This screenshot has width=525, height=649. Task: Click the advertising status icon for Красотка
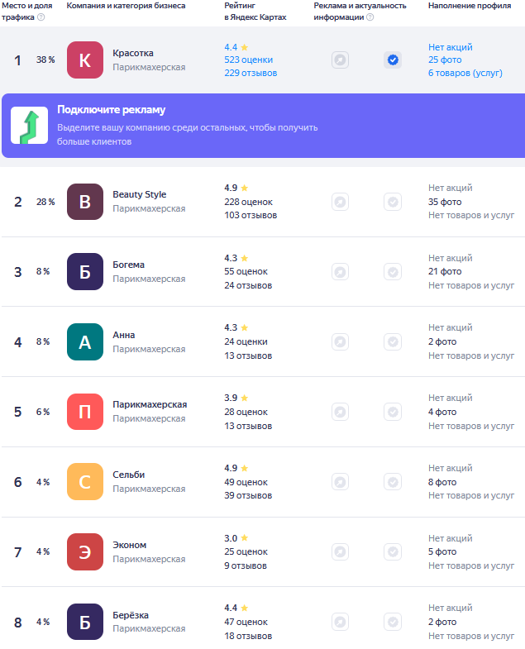(x=340, y=60)
